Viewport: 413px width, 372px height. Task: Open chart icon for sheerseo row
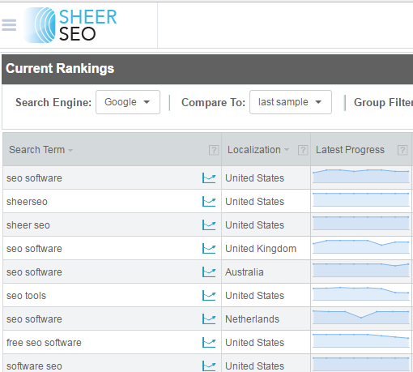209,202
